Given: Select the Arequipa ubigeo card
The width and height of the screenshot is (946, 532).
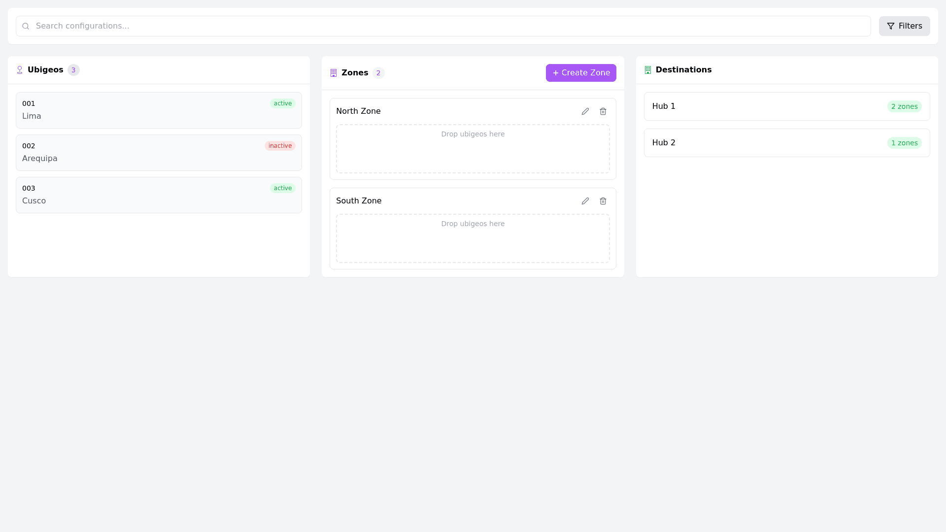Looking at the screenshot, I should (x=159, y=153).
